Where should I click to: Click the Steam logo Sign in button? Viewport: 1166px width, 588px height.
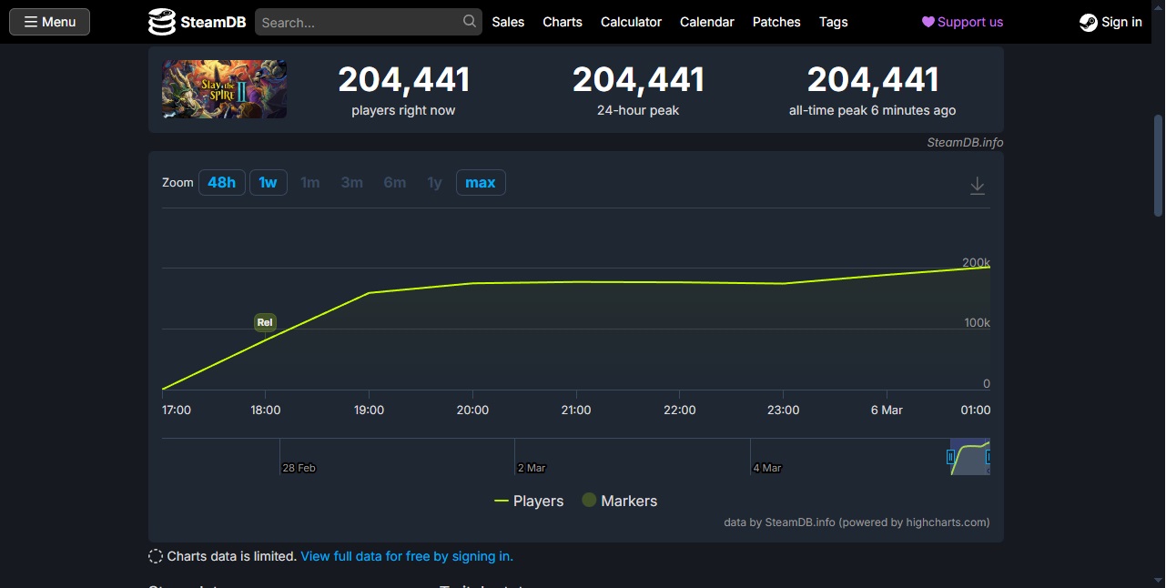(x=1110, y=22)
